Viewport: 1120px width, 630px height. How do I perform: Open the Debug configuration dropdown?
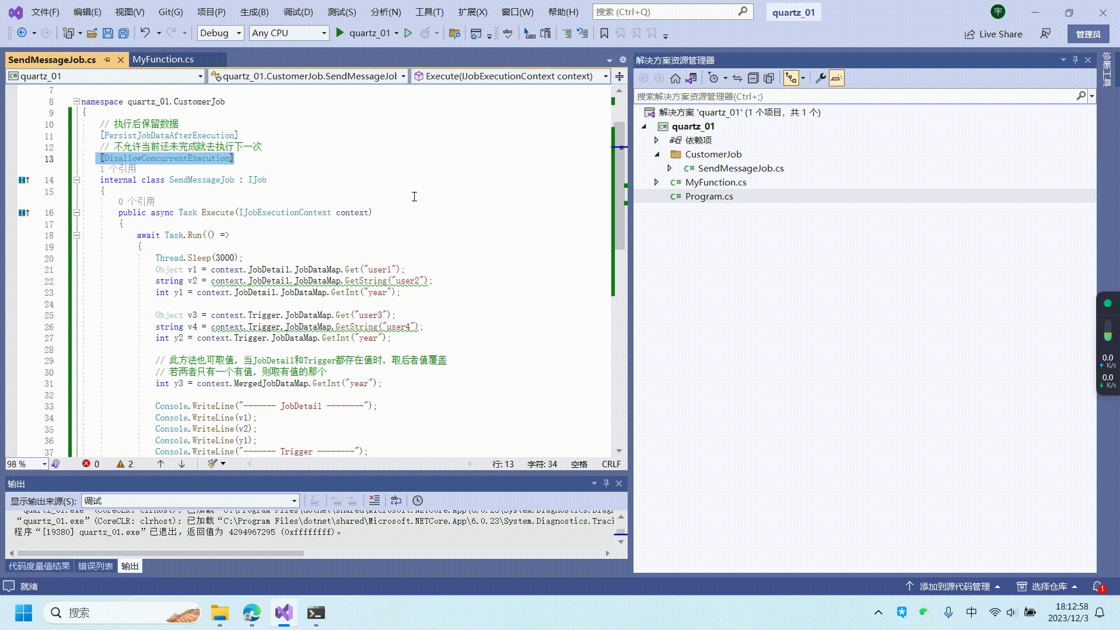tap(220, 33)
